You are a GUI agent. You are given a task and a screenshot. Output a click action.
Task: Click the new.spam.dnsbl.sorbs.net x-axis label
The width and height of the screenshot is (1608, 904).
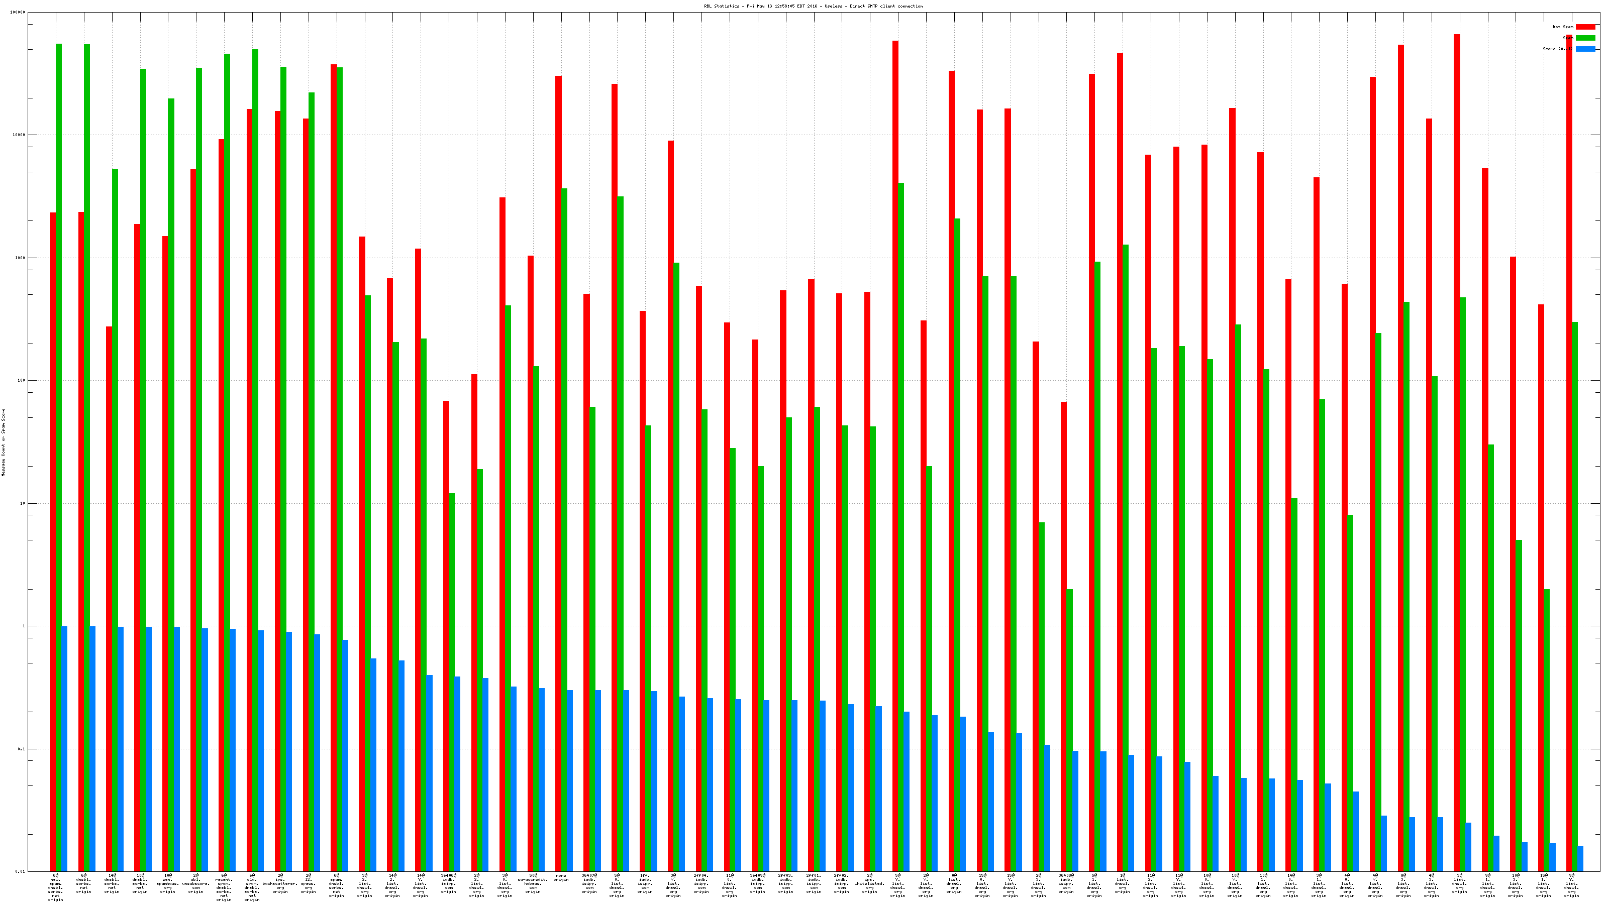click(56, 888)
